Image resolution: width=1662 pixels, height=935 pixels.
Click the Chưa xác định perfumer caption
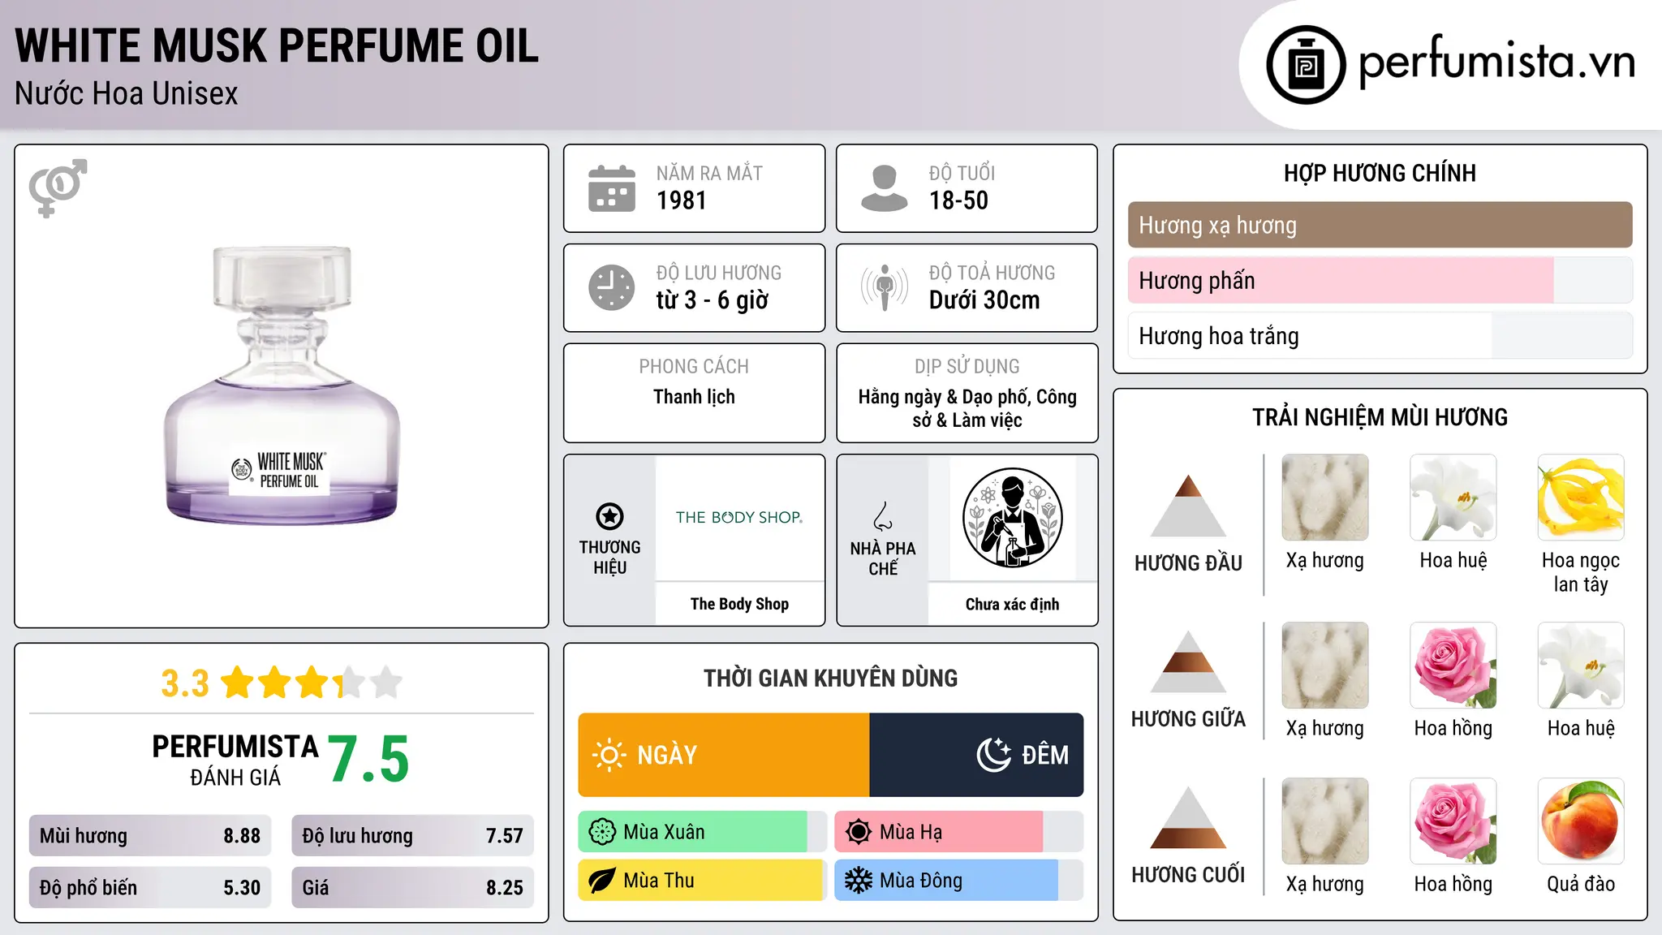tap(1012, 605)
